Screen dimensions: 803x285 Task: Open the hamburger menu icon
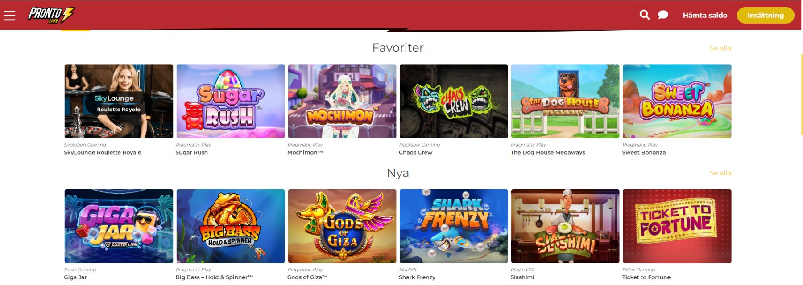click(x=9, y=16)
